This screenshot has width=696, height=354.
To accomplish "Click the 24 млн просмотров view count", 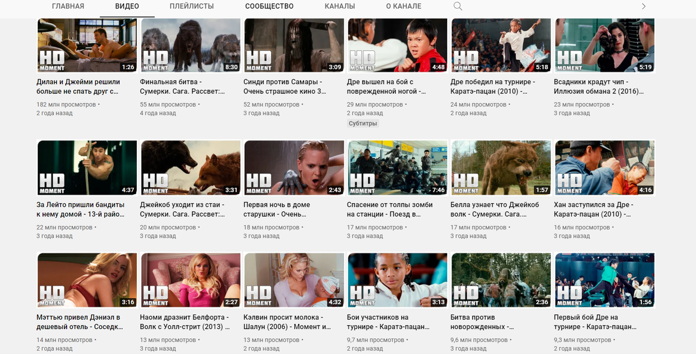I will (478, 104).
